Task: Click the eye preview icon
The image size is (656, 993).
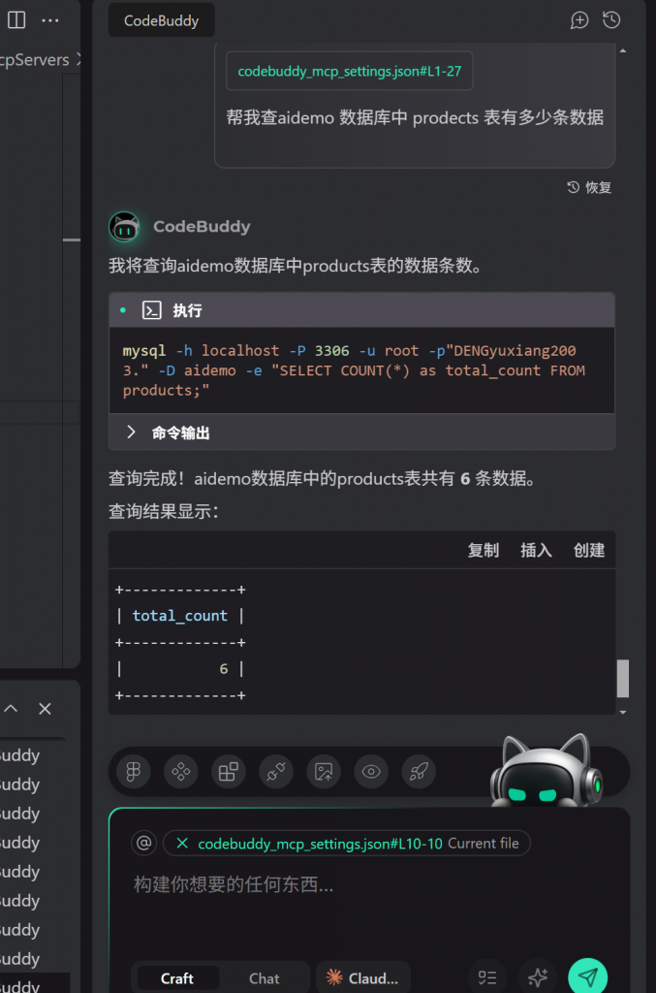Action: click(x=371, y=771)
